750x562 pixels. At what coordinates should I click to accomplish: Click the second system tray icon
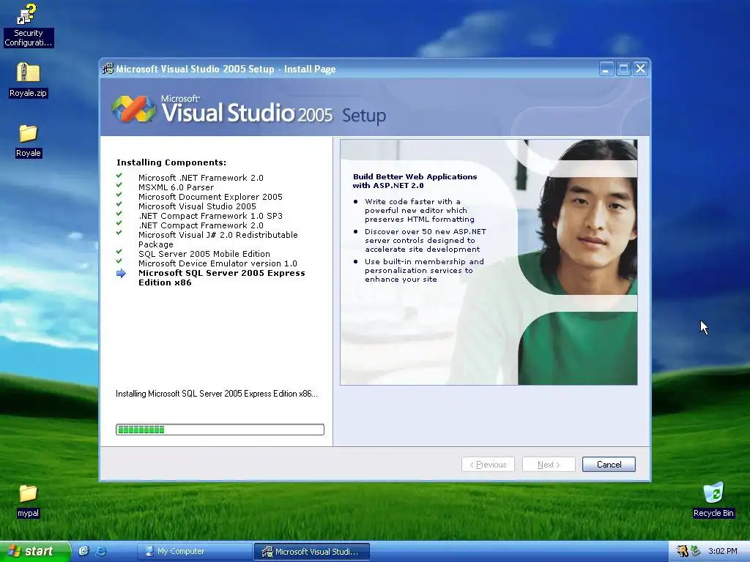696,551
